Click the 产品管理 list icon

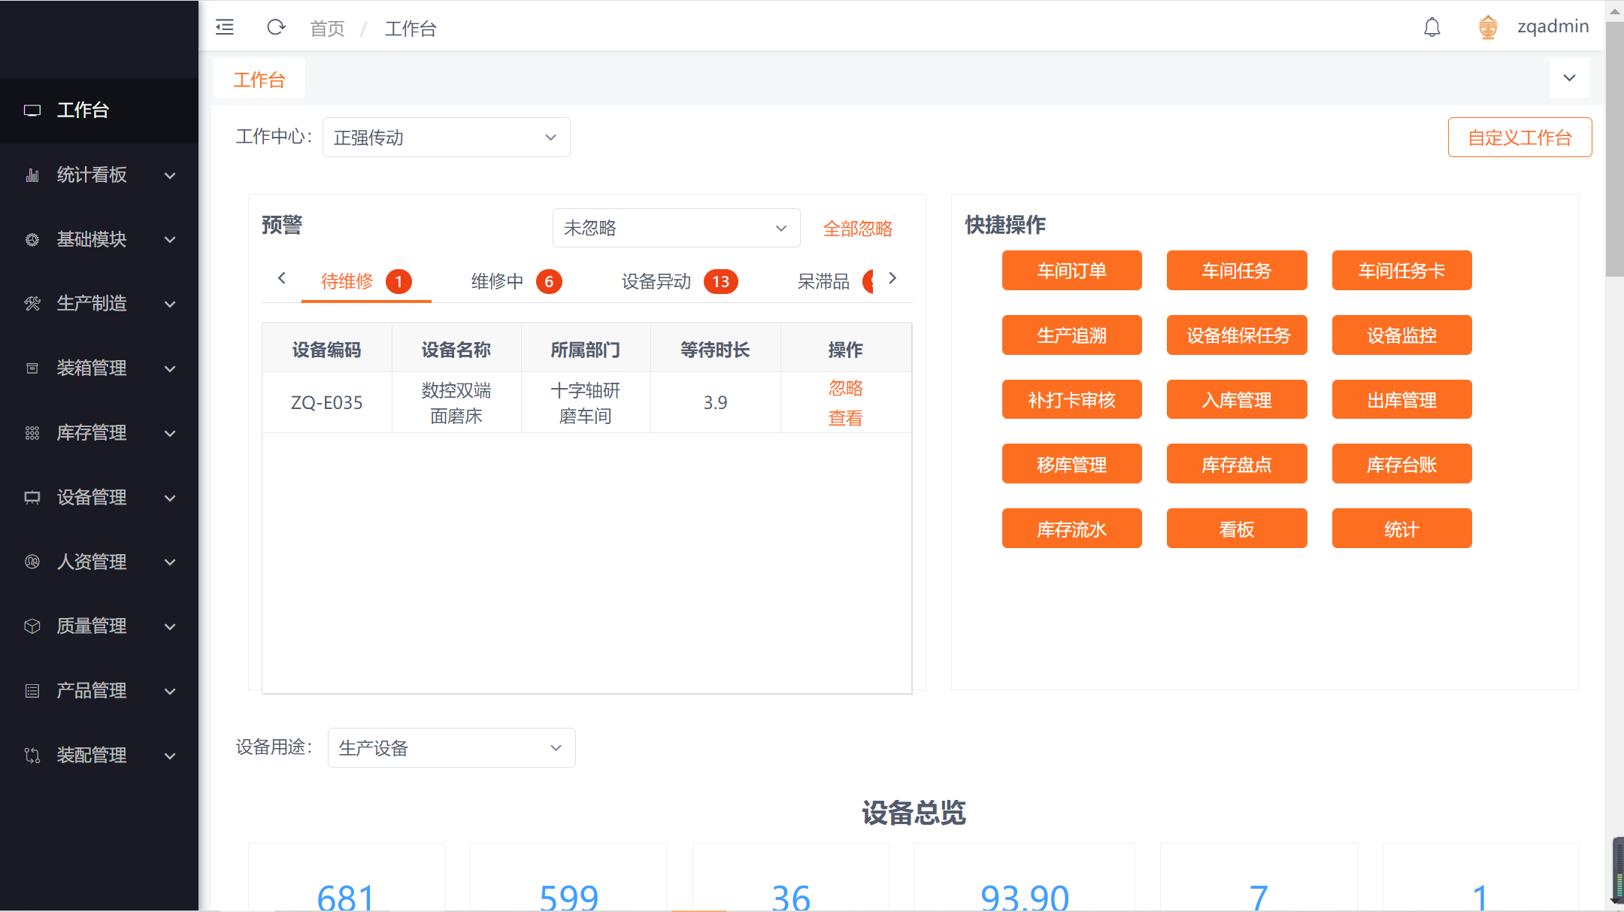point(32,691)
